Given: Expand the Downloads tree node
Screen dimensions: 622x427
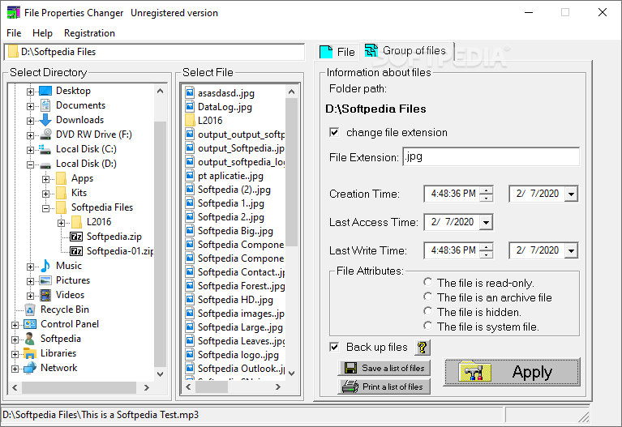Looking at the screenshot, I should tap(30, 121).
